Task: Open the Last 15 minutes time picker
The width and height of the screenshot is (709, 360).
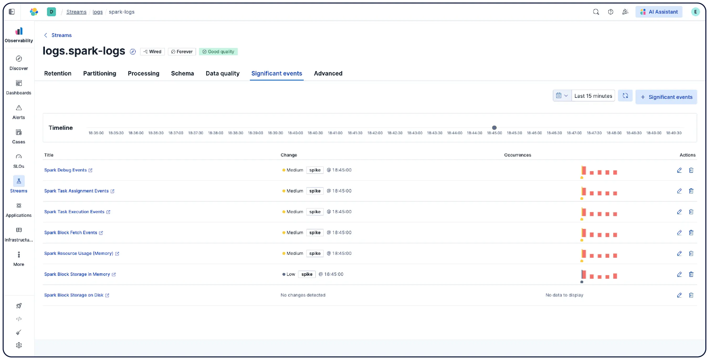Action: [x=593, y=96]
